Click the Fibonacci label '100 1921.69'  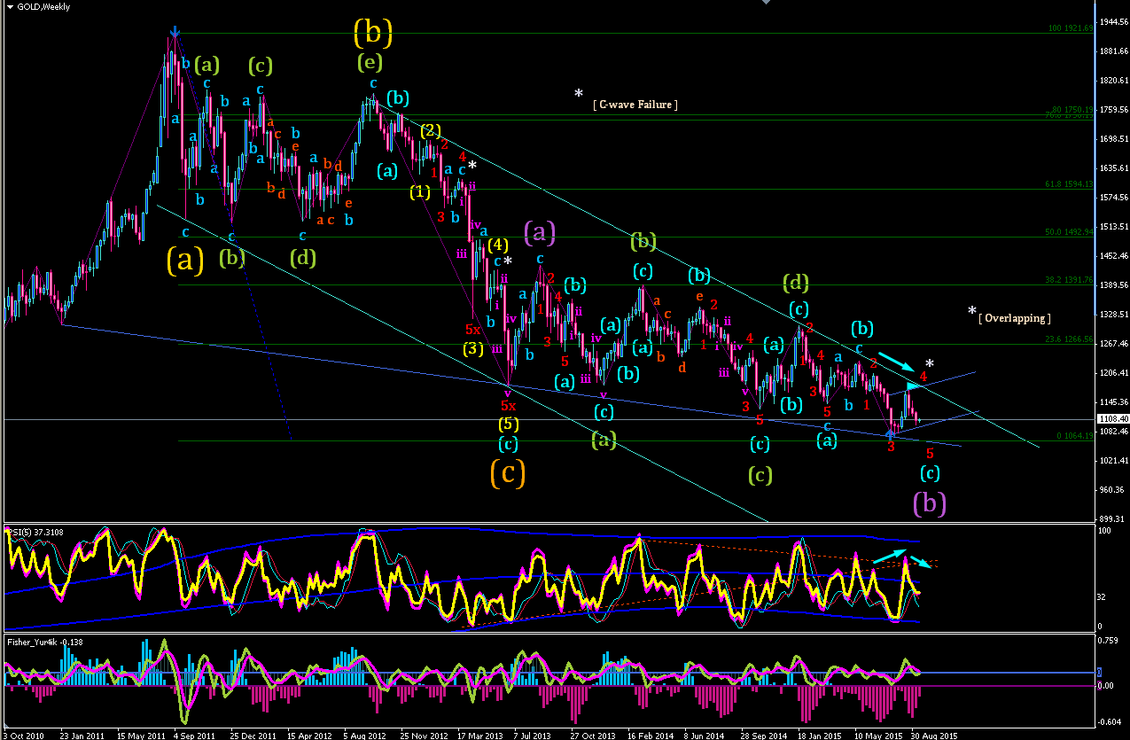1072,28
